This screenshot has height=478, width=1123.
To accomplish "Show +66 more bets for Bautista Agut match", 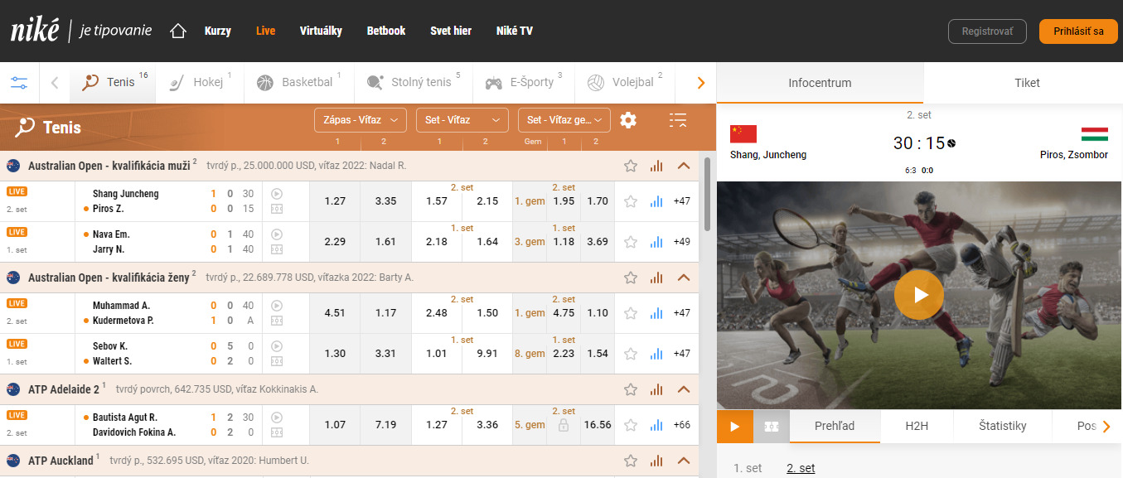I will [682, 425].
